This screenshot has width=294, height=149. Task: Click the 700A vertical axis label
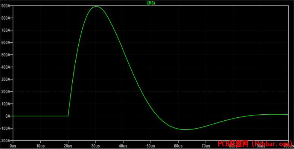[6, 30]
